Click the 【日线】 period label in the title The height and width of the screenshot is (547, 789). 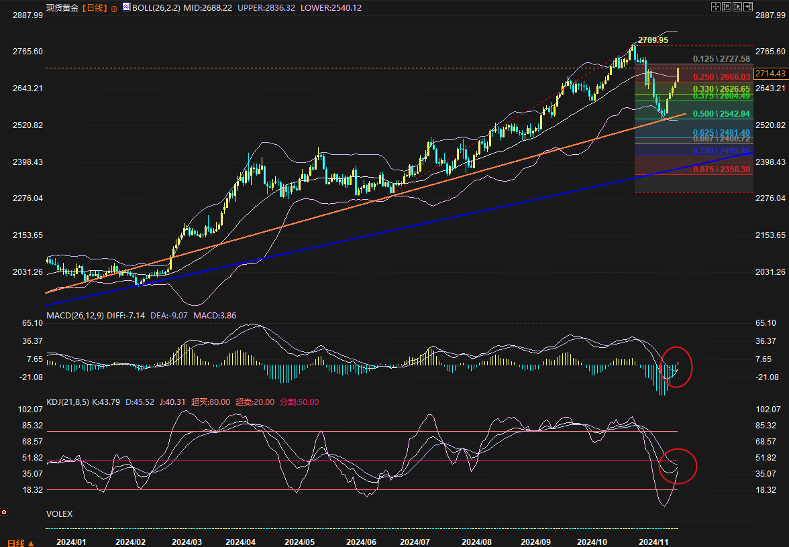[94, 8]
